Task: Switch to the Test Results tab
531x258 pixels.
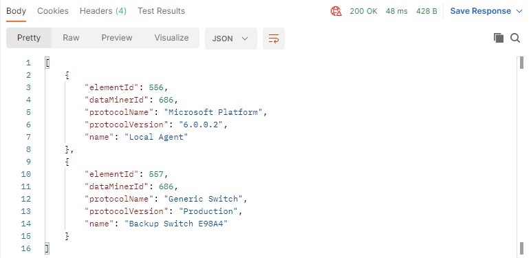Action: (x=161, y=11)
